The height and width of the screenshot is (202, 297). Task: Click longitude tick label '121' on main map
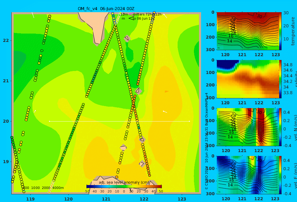106,199
